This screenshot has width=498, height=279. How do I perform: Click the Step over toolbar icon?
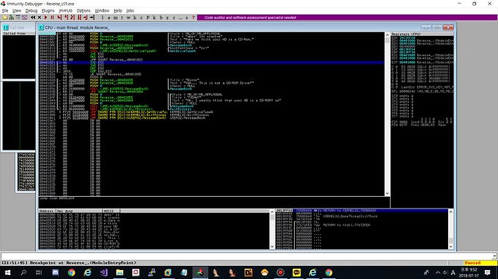tap(66, 17)
